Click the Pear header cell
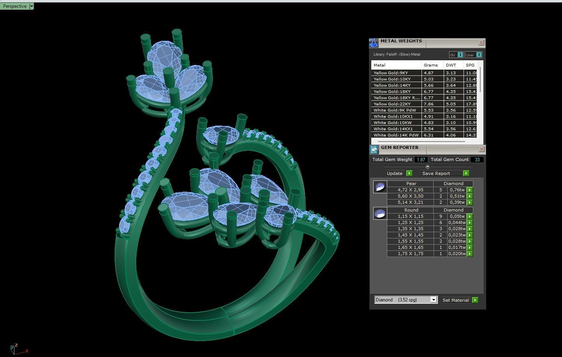The image size is (562, 357). 411,184
